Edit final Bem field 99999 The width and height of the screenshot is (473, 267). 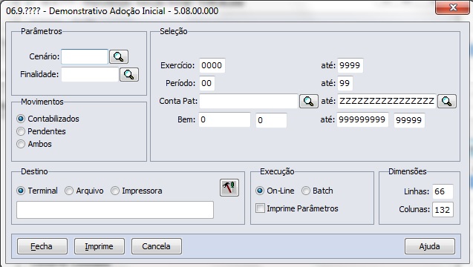coord(409,120)
